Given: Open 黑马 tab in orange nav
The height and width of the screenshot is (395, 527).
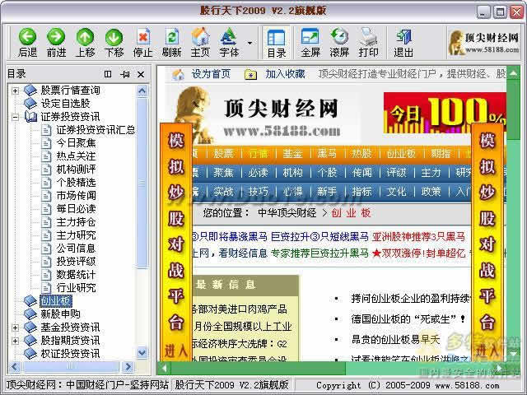Looking at the screenshot, I should tap(327, 154).
